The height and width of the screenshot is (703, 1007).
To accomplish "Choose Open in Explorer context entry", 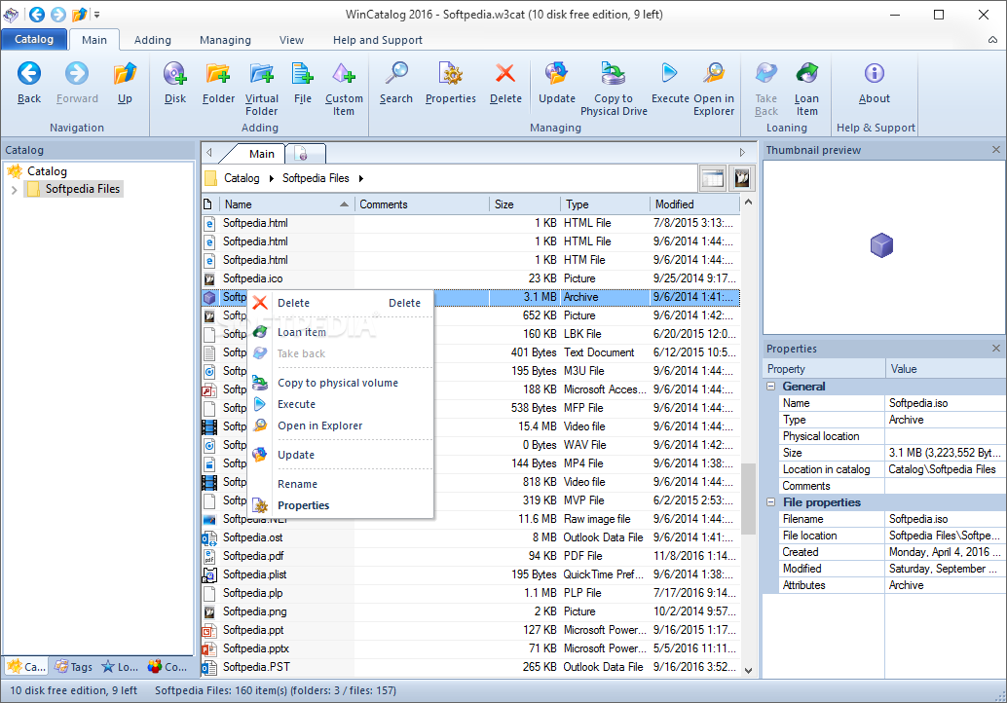I will tap(341, 425).
